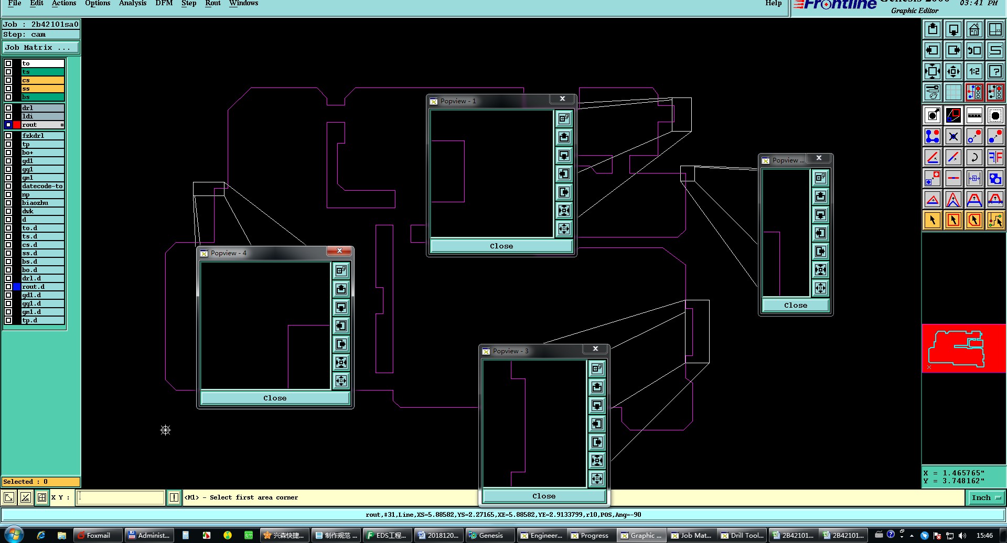The height and width of the screenshot is (543, 1007).
Task: Click Close in the rightmost Popview window
Action: (796, 305)
